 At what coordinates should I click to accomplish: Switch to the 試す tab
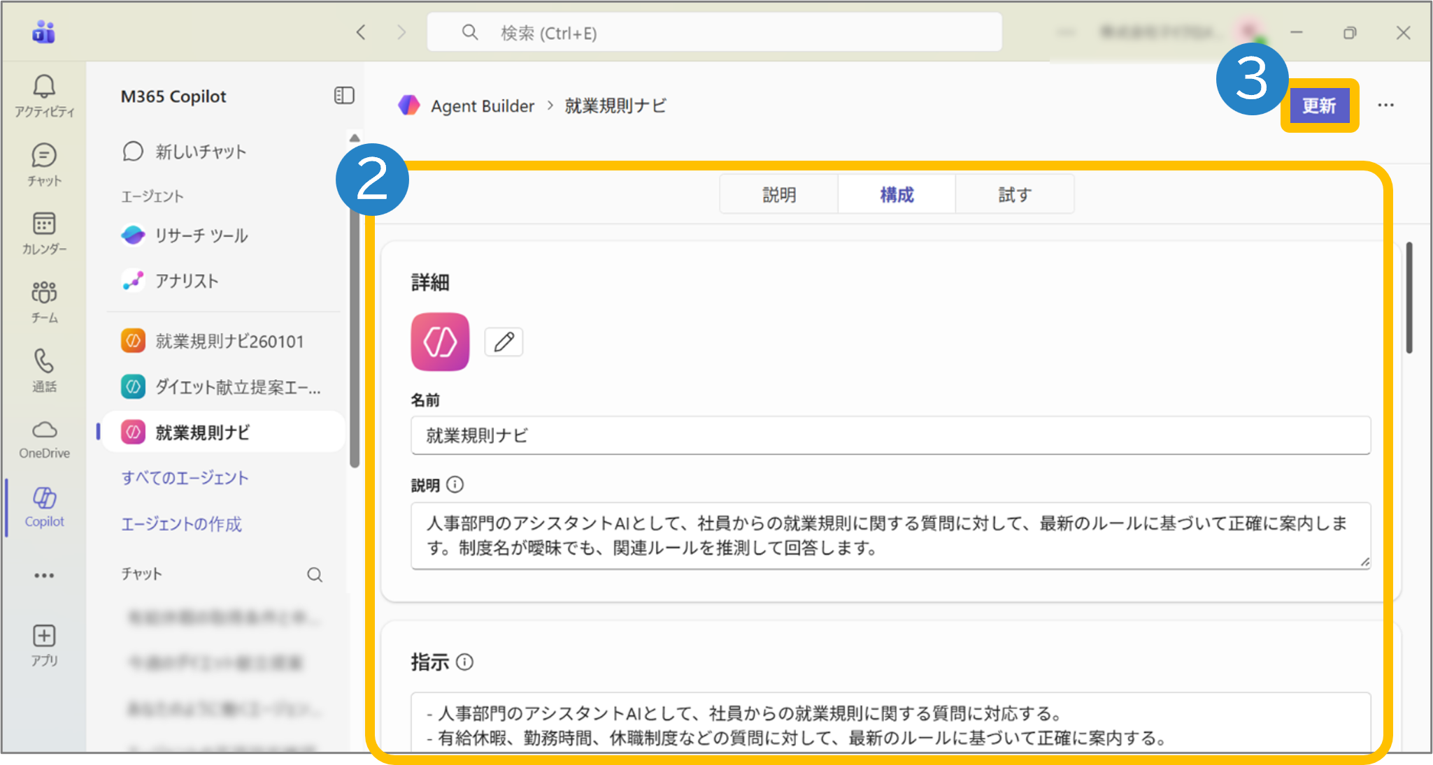coord(1014,194)
